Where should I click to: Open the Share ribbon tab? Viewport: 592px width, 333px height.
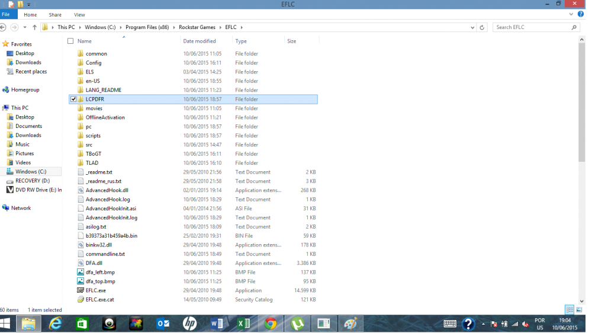(55, 15)
